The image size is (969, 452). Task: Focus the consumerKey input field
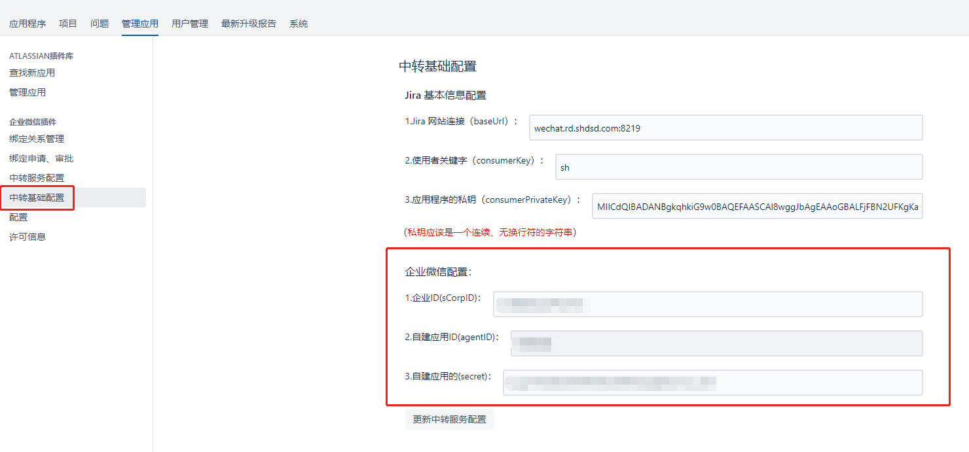coord(739,167)
